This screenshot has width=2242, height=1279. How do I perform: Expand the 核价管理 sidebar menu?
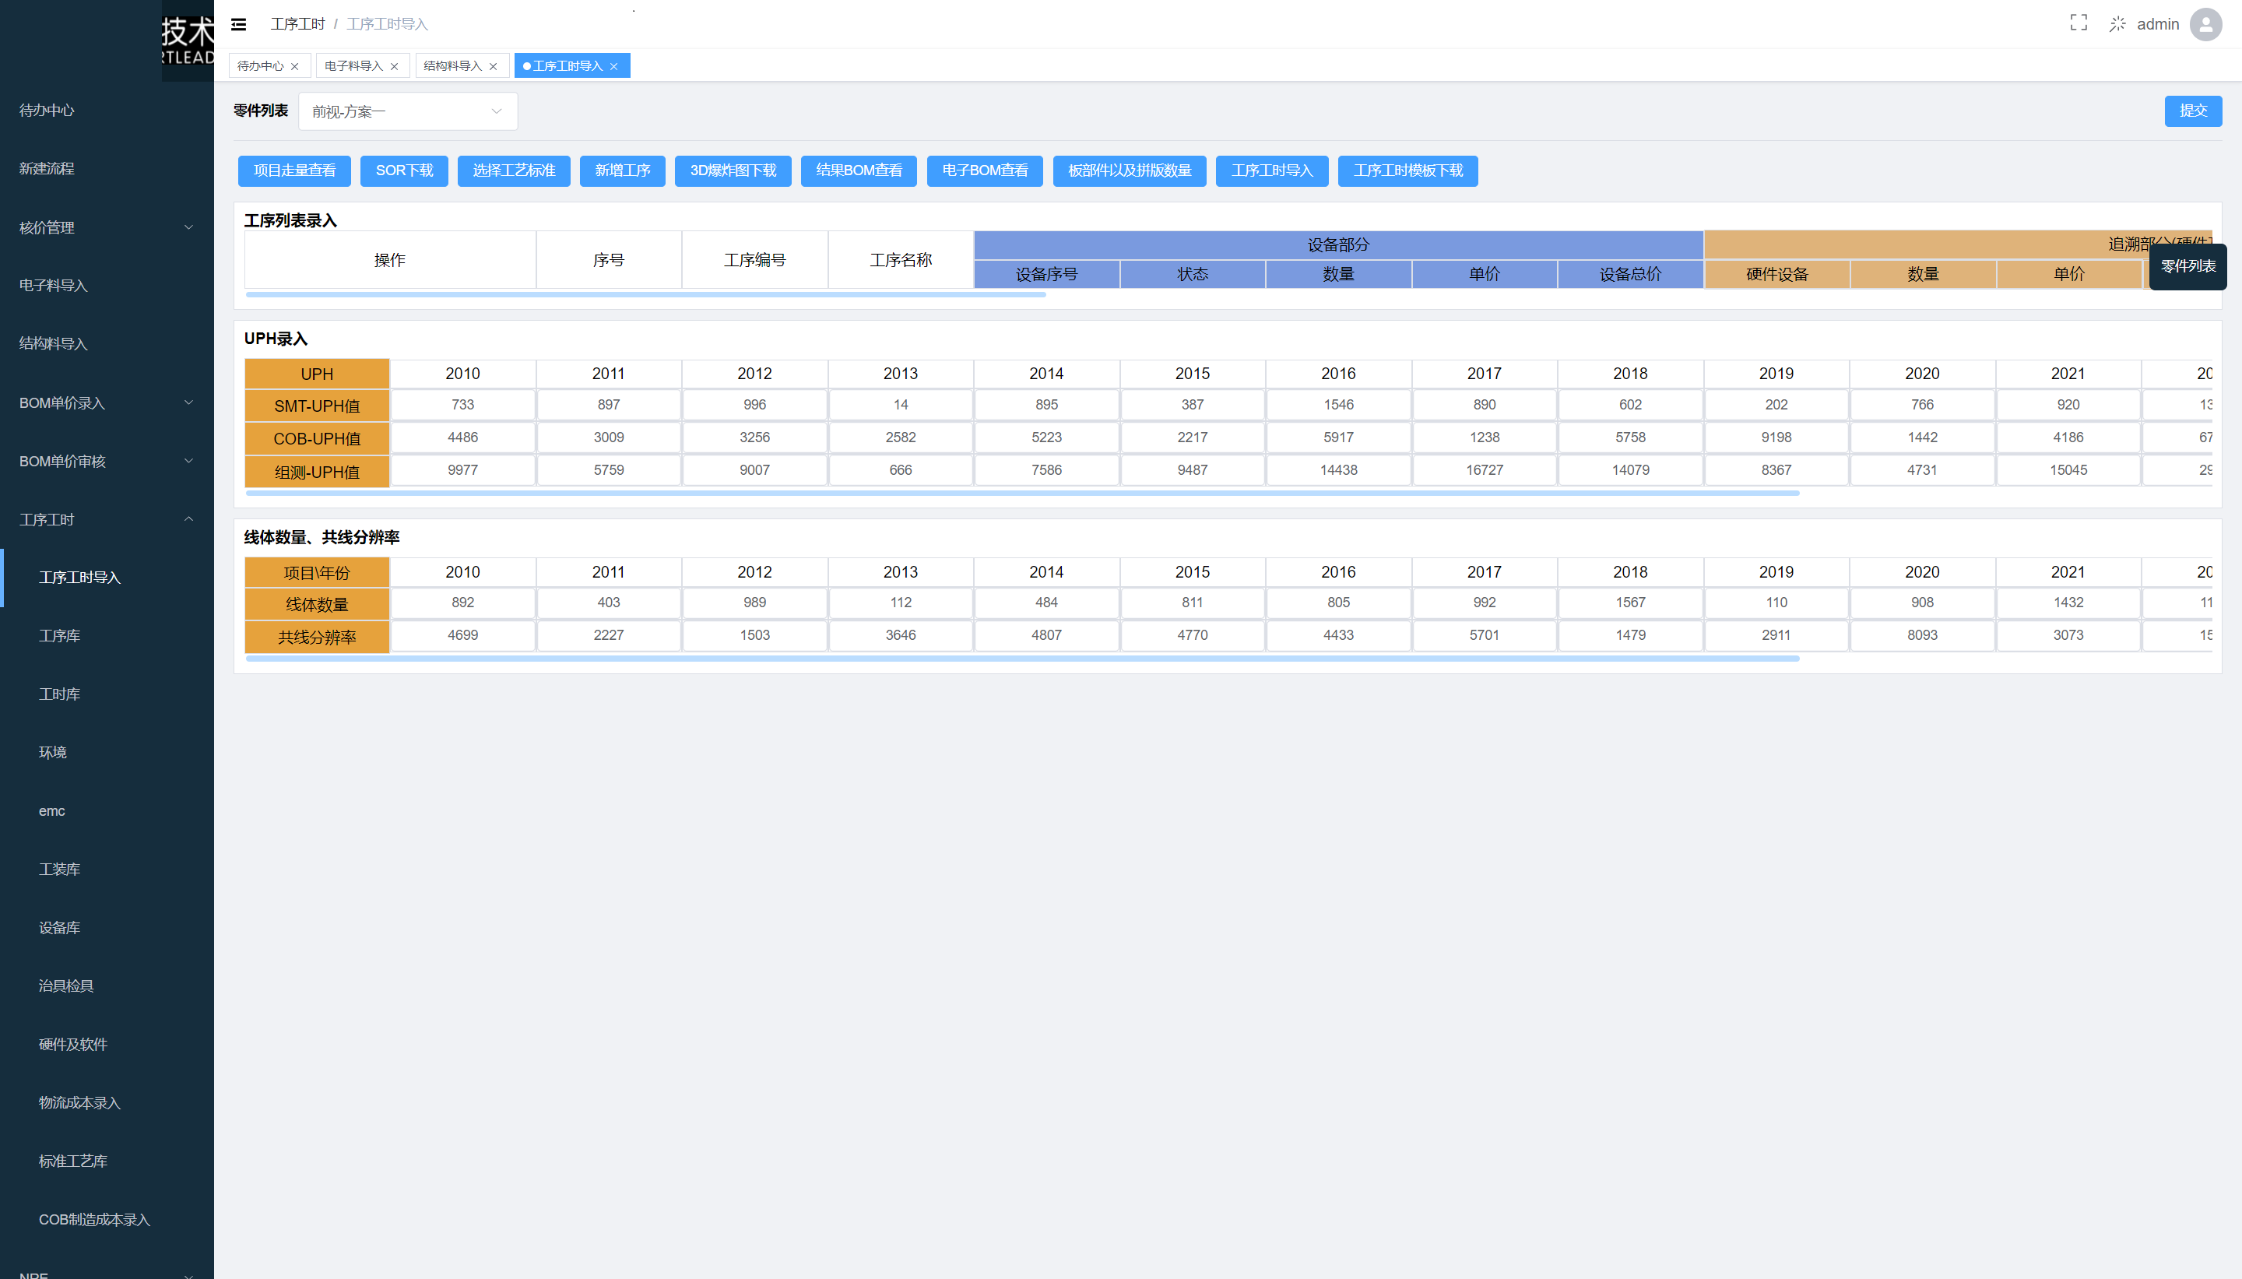[x=106, y=227]
